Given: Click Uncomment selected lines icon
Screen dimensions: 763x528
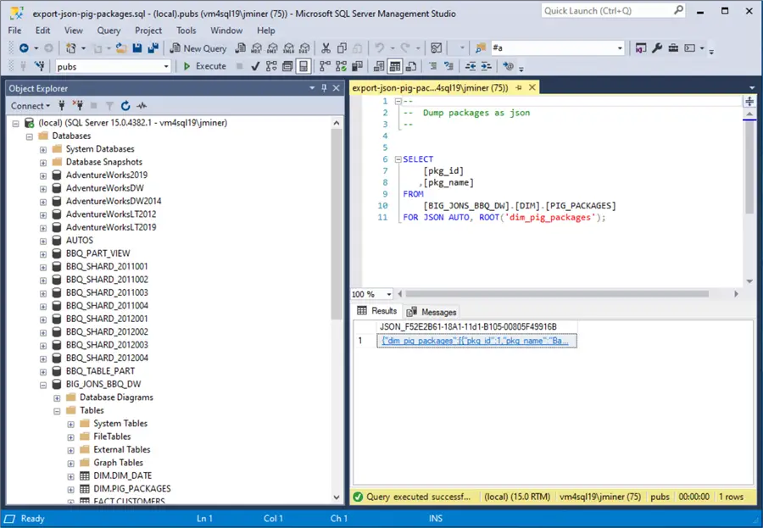Looking at the screenshot, I should click(448, 66).
